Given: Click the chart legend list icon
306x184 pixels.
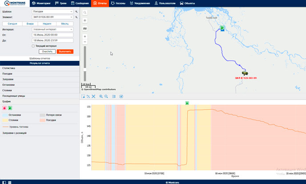Looking at the screenshot, I should click(114, 96).
